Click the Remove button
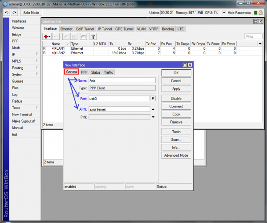267x223 pixels. coord(176,122)
